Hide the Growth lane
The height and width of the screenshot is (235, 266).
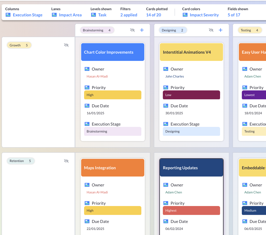coord(66,45)
